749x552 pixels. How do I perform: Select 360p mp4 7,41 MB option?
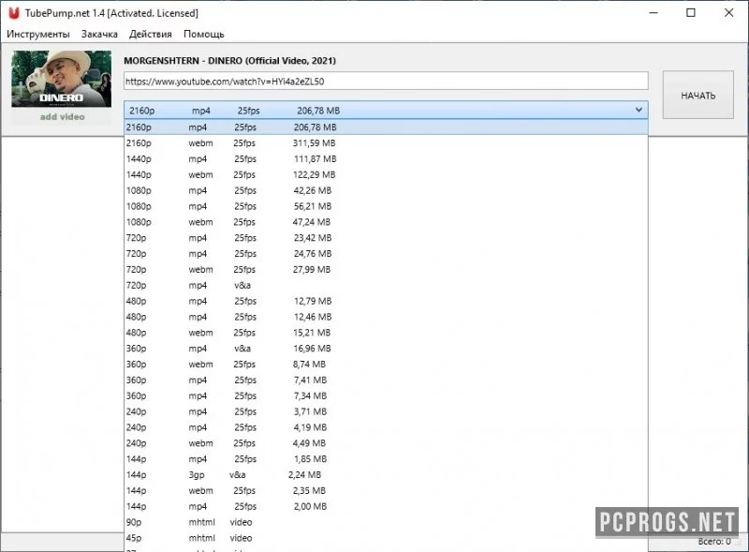(x=386, y=380)
